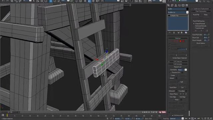Expand the Soft Selection rollout
This screenshot has width=213, height=120.
178,61
